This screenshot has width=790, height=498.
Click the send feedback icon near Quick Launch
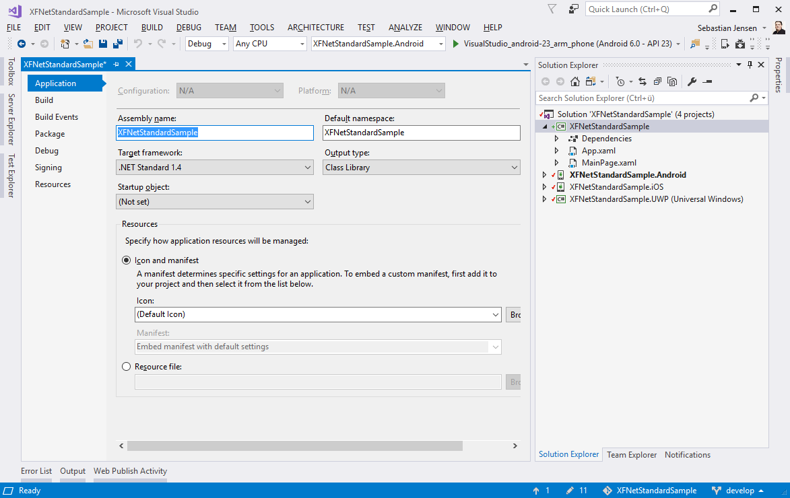(574, 9)
